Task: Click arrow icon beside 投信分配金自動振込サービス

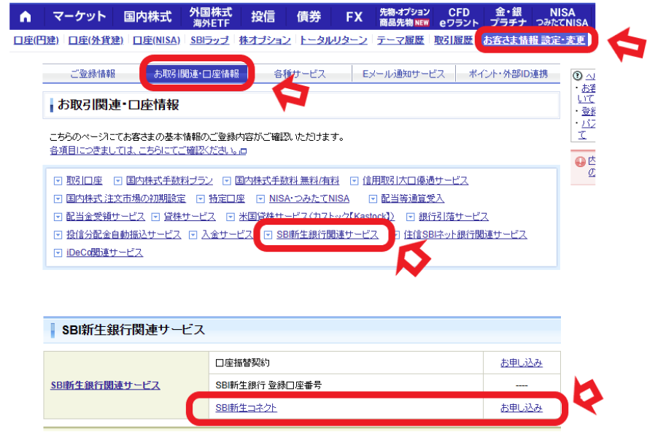Action: (58, 235)
